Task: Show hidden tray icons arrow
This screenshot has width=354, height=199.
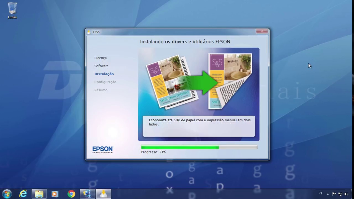Action: 328,194
